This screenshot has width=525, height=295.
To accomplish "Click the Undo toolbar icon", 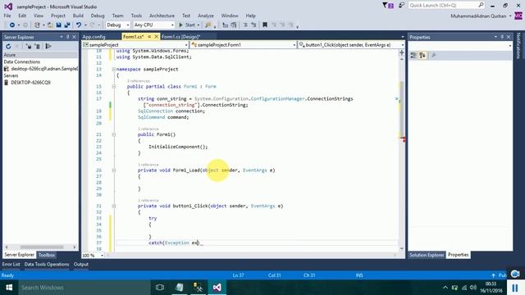I will pos(79,25).
